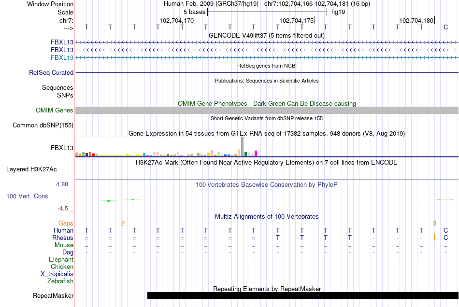Click FBXL13 label beside GTEx bar chart
The height and width of the screenshot is (307, 459).
[x=62, y=148]
